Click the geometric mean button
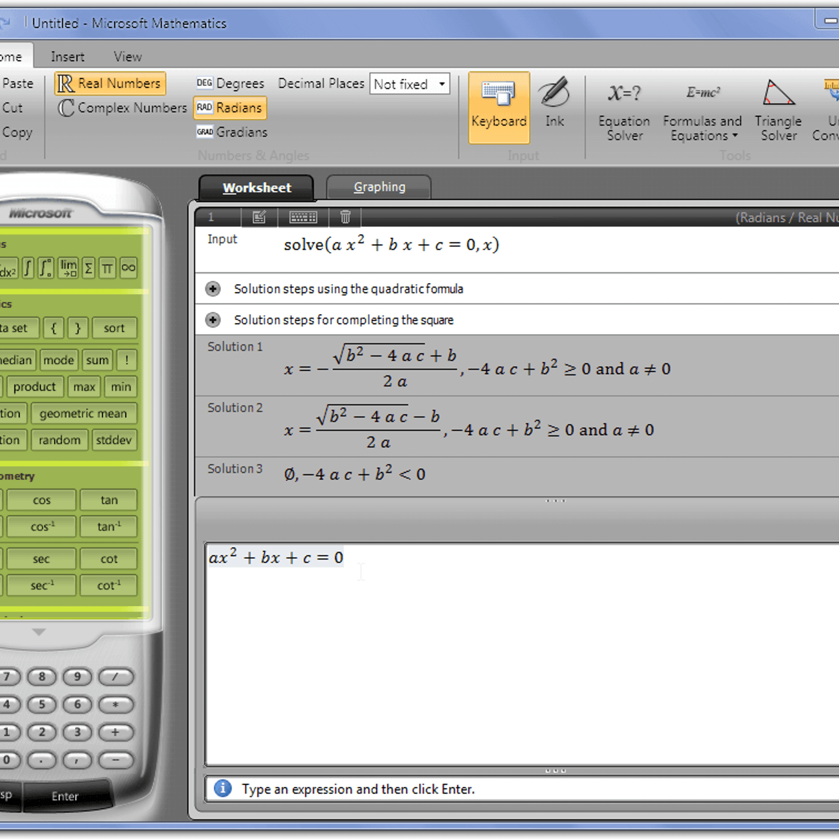 [x=83, y=414]
